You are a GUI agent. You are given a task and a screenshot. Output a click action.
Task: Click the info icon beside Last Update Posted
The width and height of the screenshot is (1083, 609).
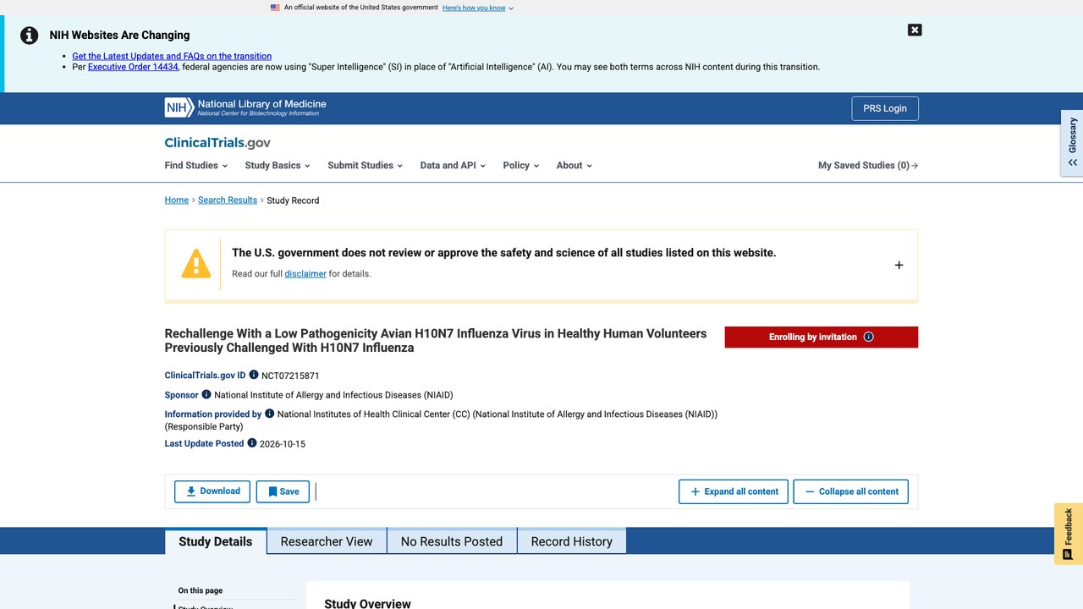click(252, 443)
